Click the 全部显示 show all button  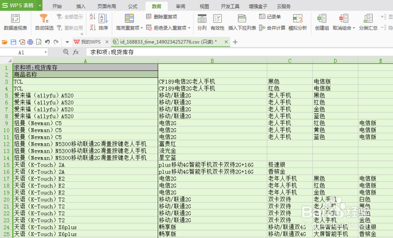pyautogui.click(x=70, y=17)
